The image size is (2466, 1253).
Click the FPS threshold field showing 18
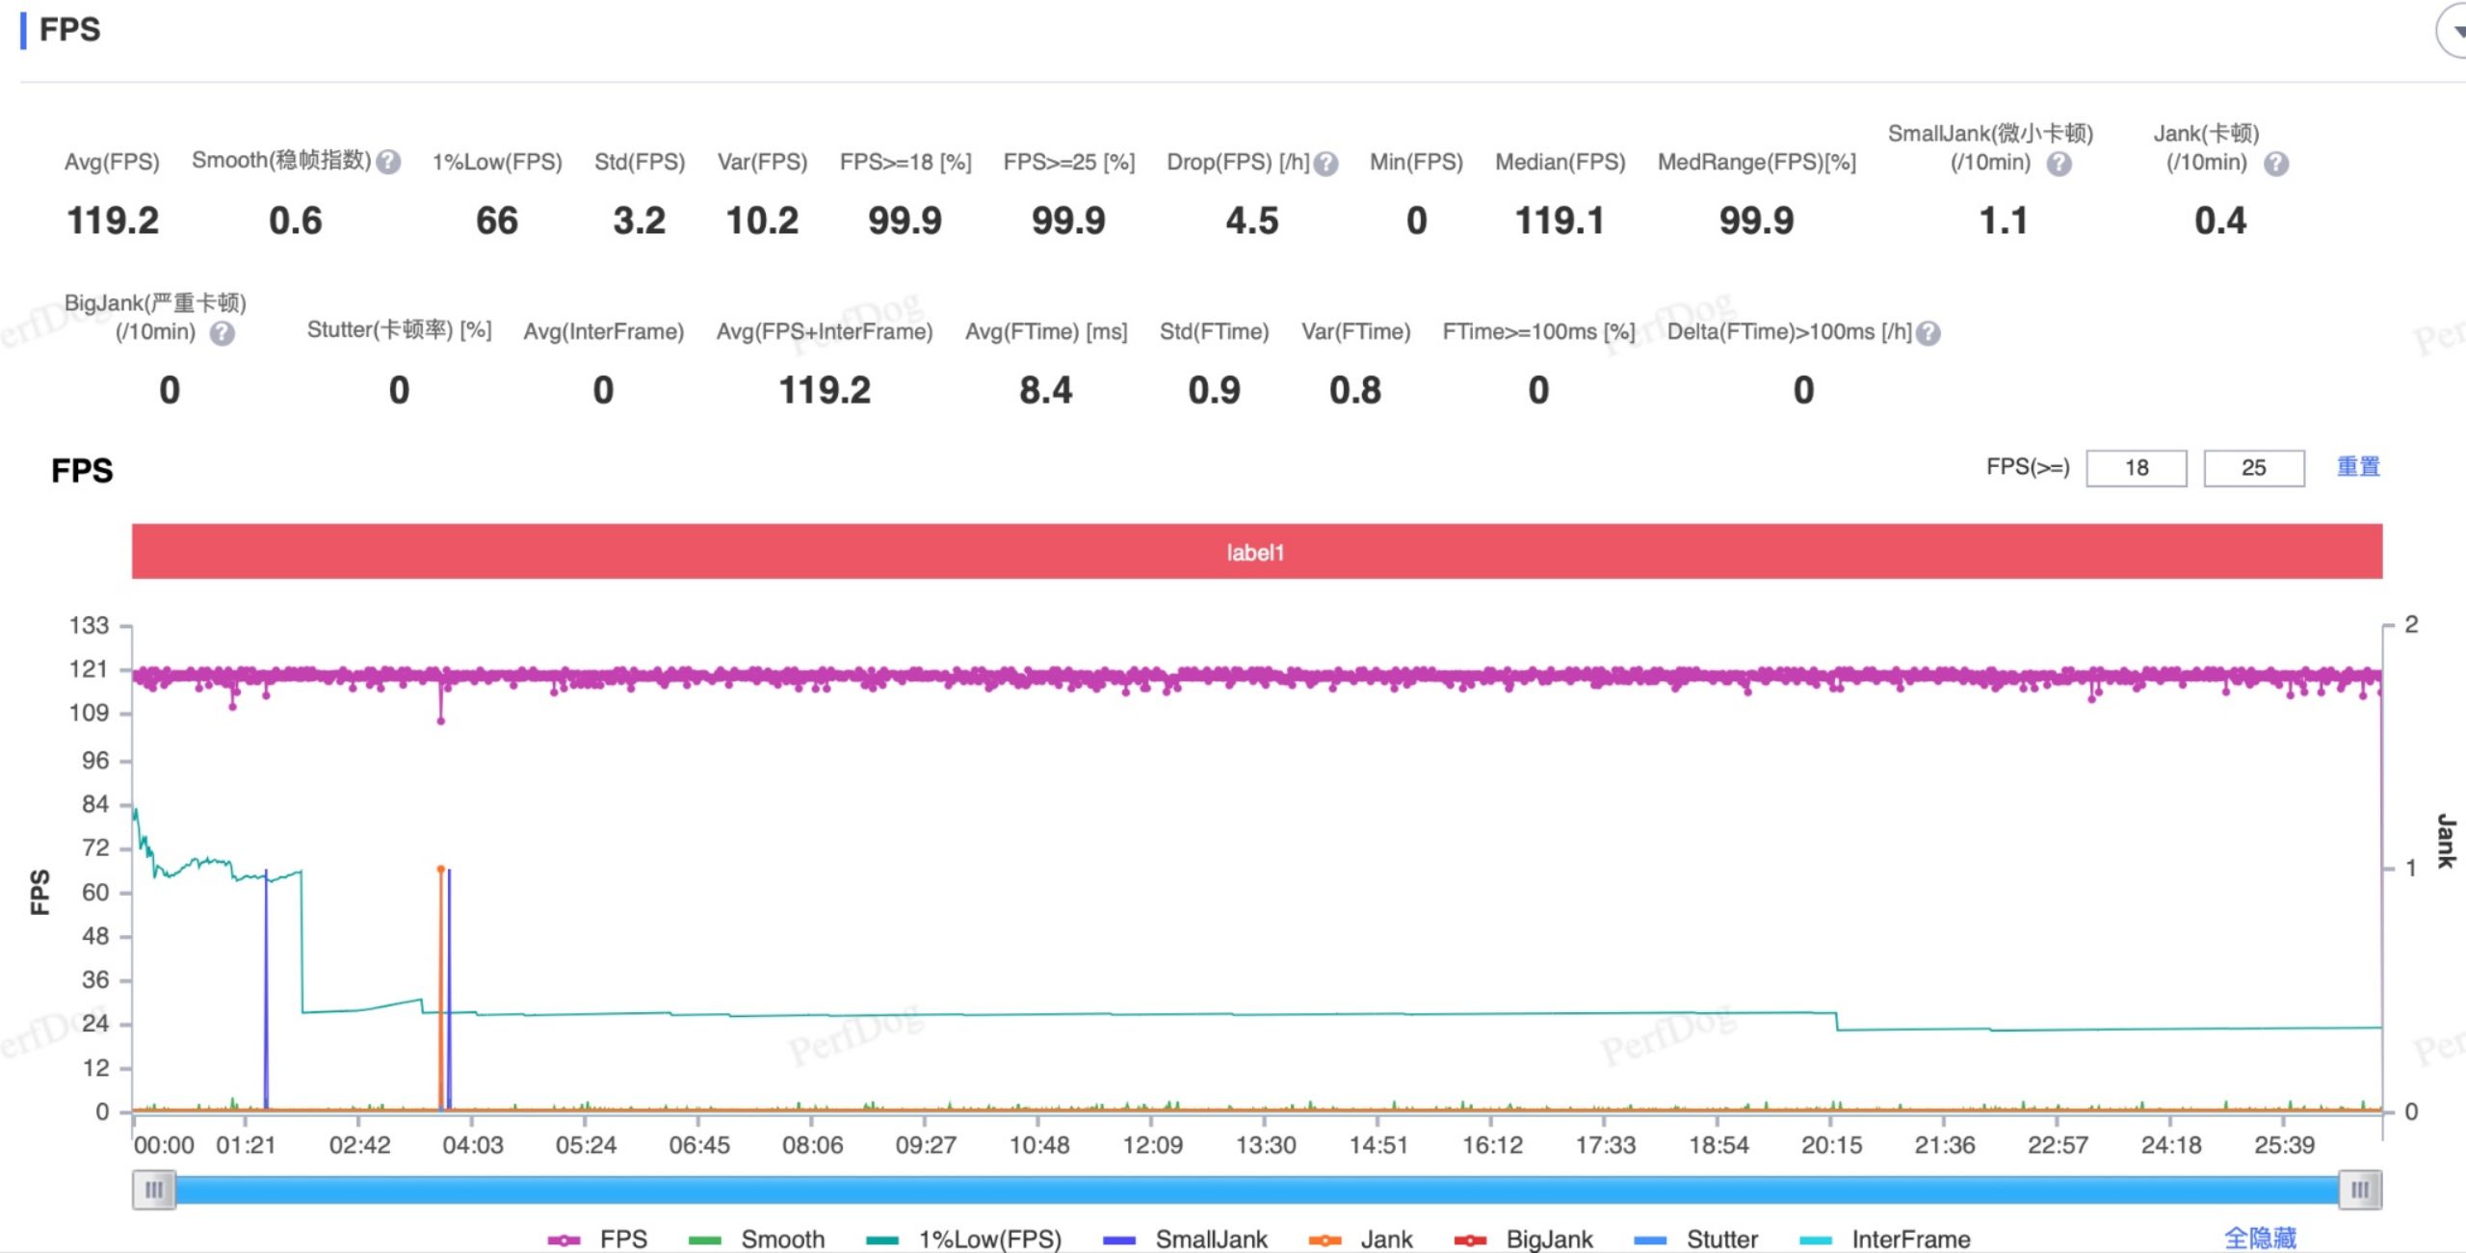2137,468
